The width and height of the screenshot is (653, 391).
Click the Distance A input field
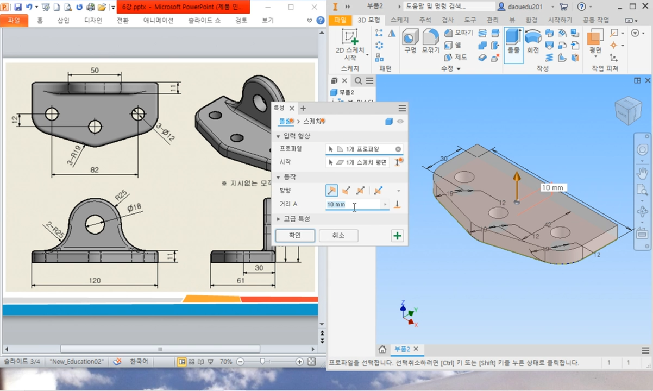point(353,204)
